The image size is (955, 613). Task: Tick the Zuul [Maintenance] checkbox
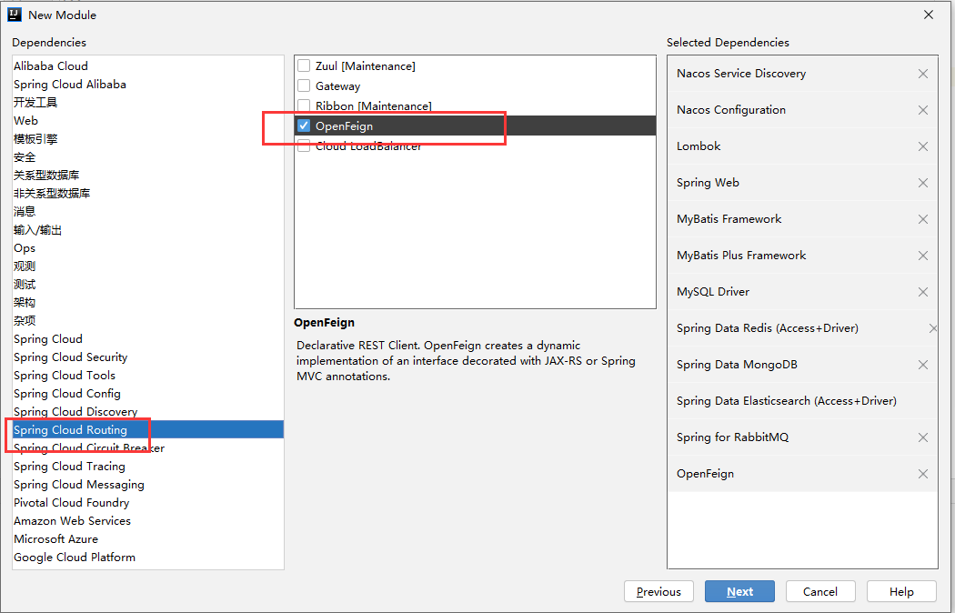click(x=304, y=65)
